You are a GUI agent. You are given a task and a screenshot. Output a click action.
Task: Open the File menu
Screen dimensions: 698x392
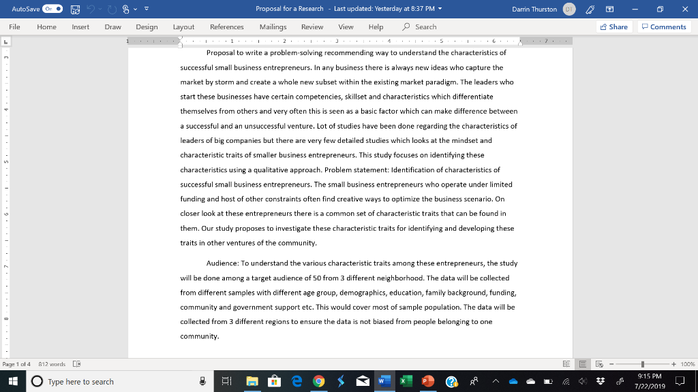pyautogui.click(x=13, y=27)
